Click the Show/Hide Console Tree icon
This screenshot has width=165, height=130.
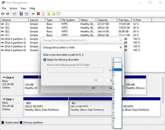coord(15,14)
